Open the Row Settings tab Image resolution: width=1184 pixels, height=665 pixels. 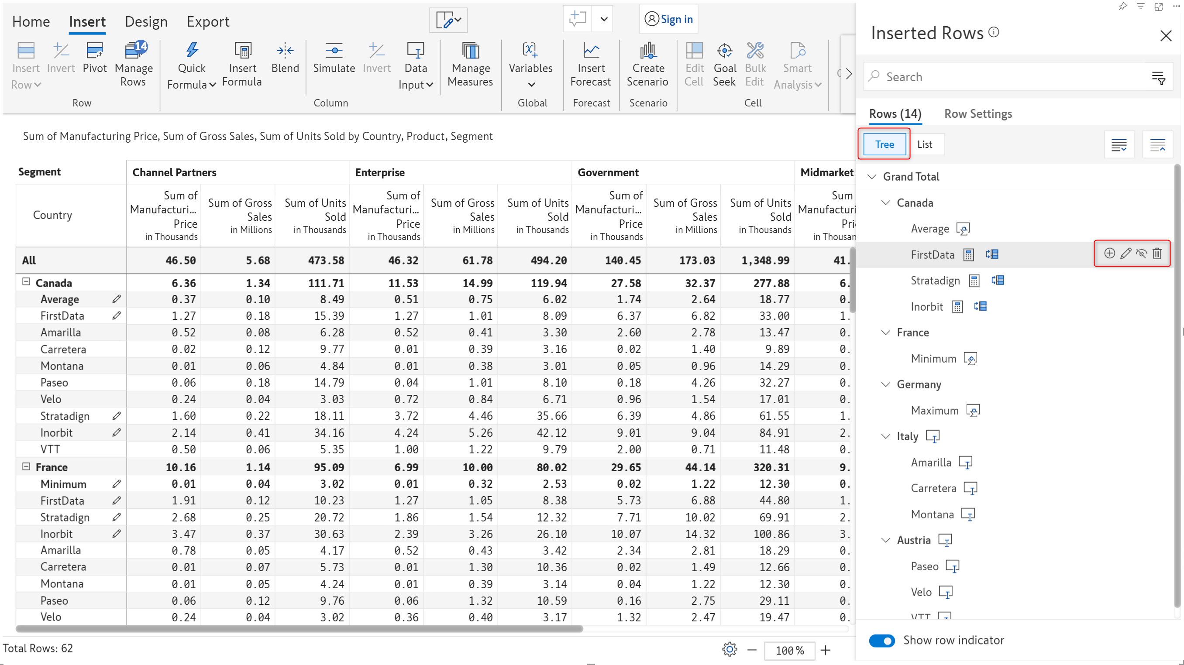(x=977, y=113)
